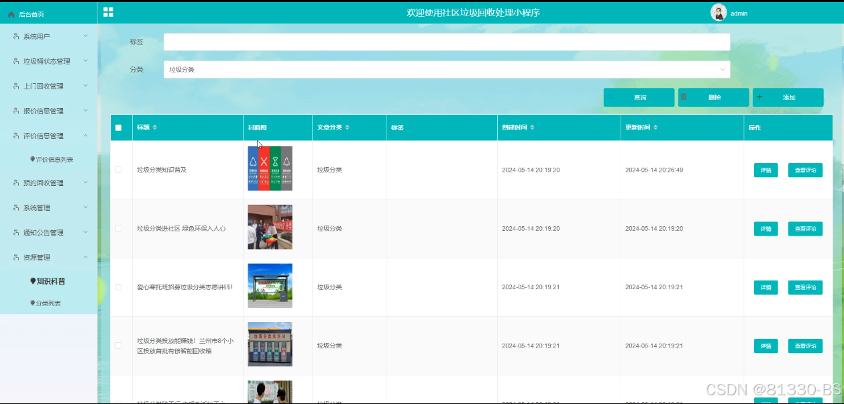Screen dimensions: 844x404
Task: Click the title 垃圾分类进社区 绿色环保入人心
Action: point(181,228)
